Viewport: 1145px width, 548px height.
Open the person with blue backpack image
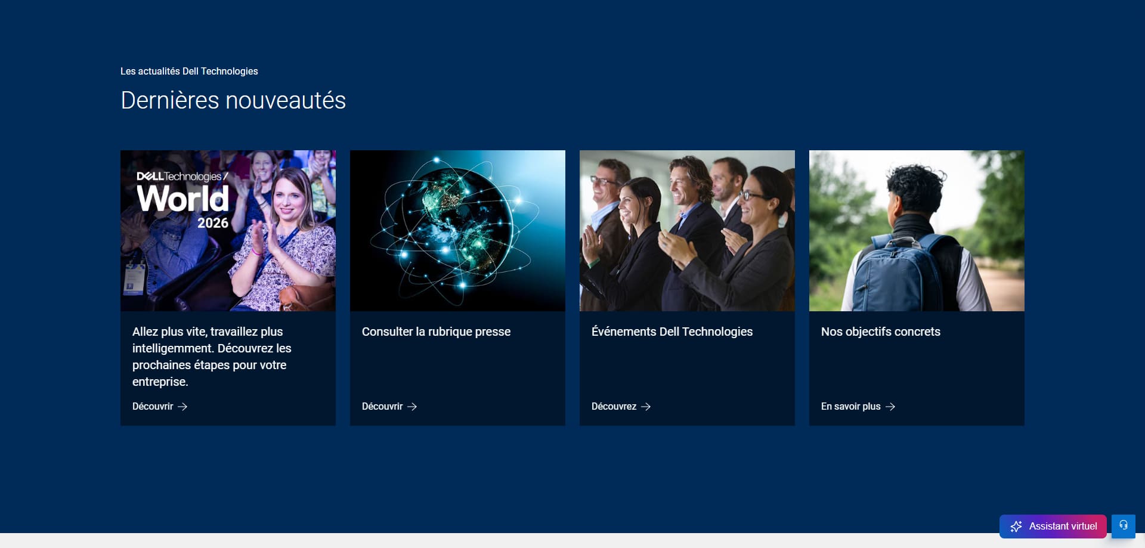coord(917,231)
